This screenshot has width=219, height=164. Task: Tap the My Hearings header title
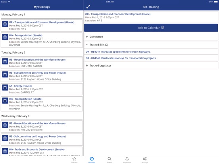pyautogui.click(x=42, y=7)
